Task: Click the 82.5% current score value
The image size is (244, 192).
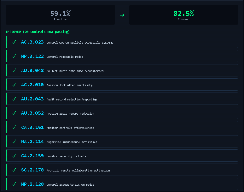Action: 183,13
